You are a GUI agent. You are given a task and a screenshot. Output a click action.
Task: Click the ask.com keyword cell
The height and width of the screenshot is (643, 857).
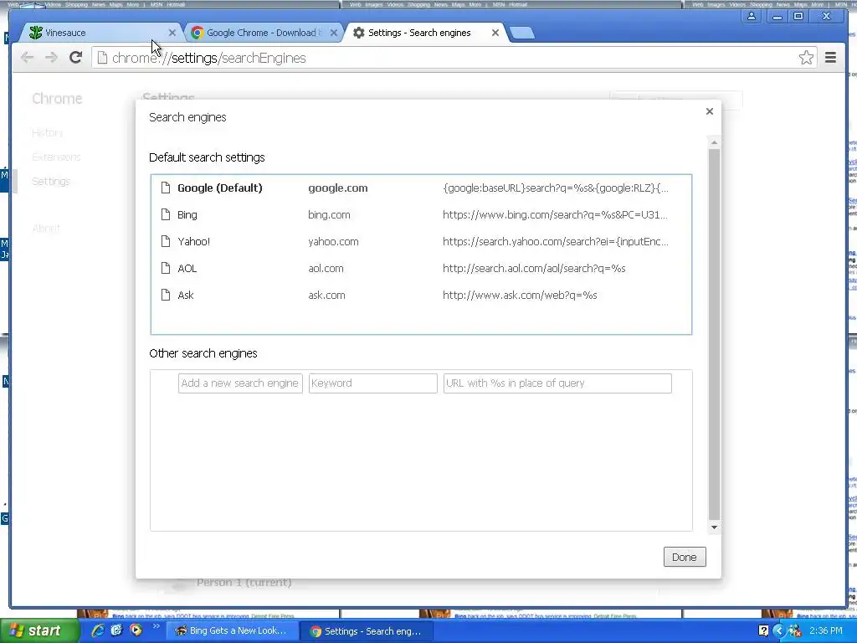(327, 296)
